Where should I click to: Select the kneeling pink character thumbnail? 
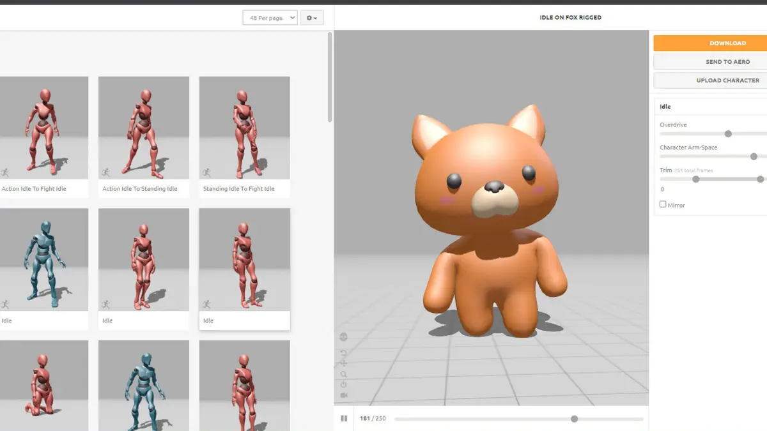[43, 386]
